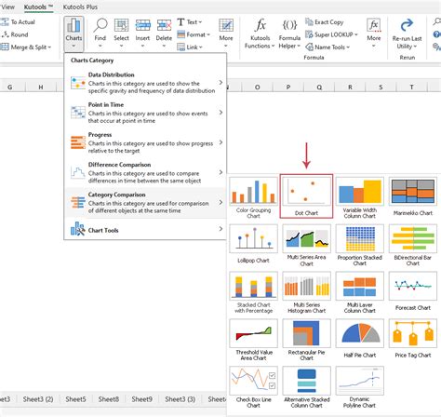
Task: Select Multi Layer Column Chart
Action: click(360, 292)
